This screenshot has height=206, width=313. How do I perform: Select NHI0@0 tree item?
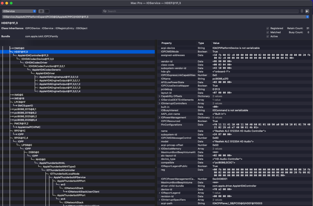[40, 159]
